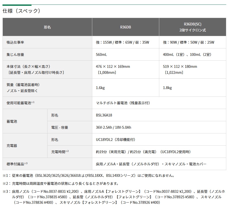This screenshot has width=228, height=208.
Task: Click the 充電時間 sub-label
Action: 70,152
